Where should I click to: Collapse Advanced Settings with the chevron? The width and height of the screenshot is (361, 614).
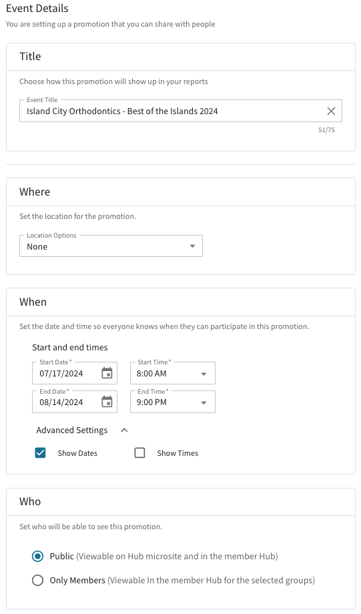[125, 430]
